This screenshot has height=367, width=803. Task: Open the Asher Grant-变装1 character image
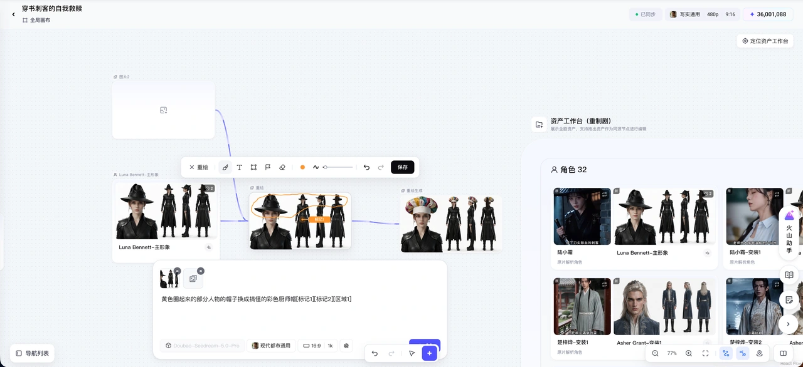tap(666, 306)
